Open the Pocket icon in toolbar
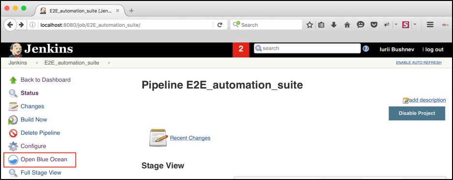Viewport: 453px width, 180px height. [374, 25]
